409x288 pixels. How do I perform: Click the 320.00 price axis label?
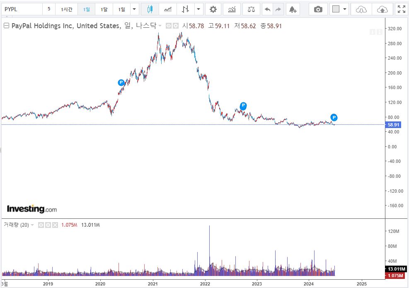(394, 29)
